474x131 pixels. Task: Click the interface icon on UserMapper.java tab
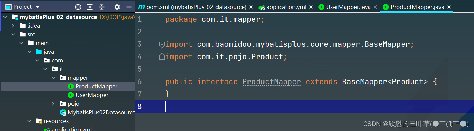[321, 7]
